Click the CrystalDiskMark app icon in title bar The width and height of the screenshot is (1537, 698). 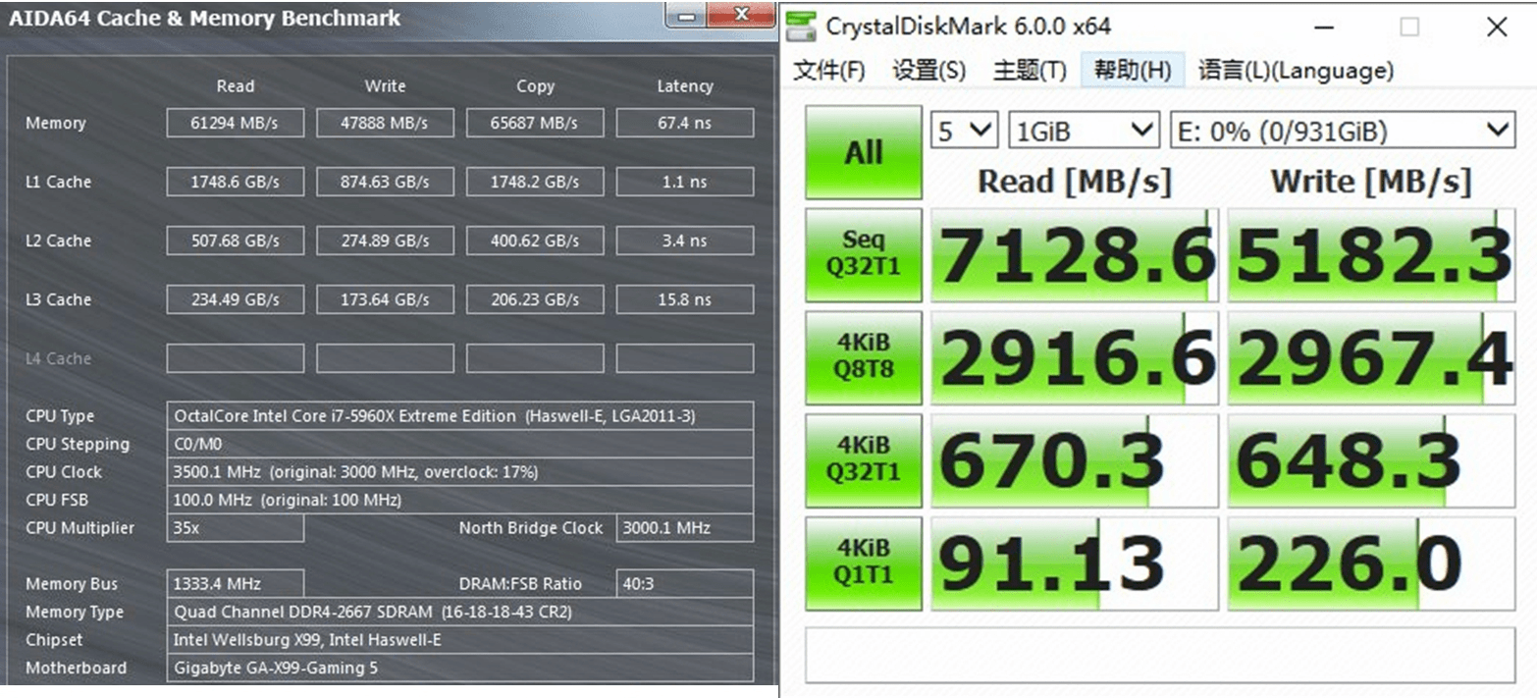803,26
